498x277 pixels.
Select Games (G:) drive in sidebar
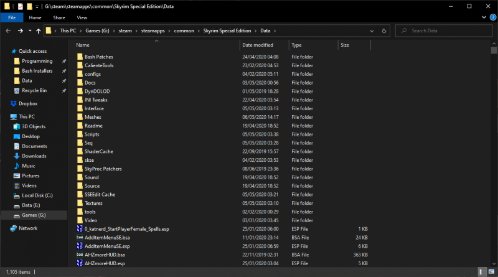click(34, 215)
